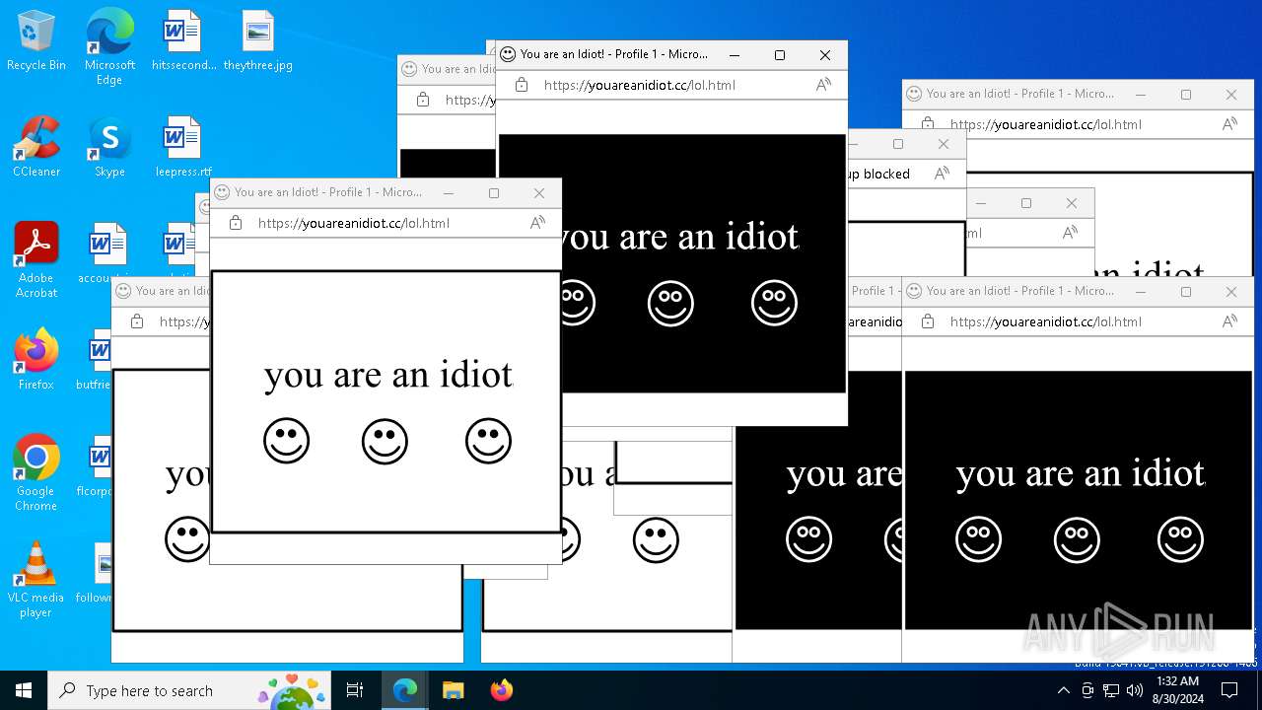Screen dimensions: 1262x710
Task: Open the taskbar clock showing 1:32 AM
Action: pos(1176,690)
